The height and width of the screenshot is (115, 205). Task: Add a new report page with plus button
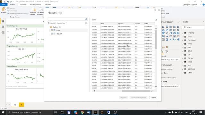pyautogui.click(x=21, y=105)
